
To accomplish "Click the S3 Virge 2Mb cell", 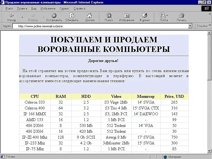I will point(116,102).
